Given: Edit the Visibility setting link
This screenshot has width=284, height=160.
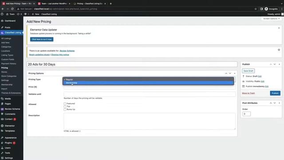Looking at the screenshot, I should (262, 81).
